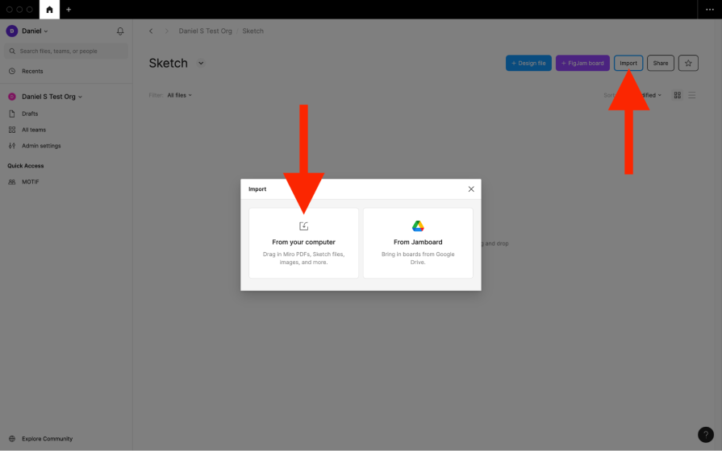Choose the From your computer option
Screen dimensions: 722x451
pos(303,243)
